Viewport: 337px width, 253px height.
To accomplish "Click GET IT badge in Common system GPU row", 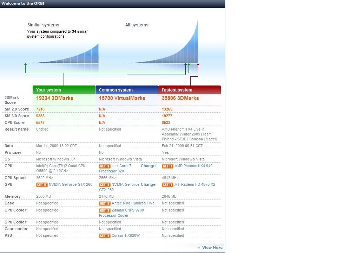I will click(x=105, y=185).
